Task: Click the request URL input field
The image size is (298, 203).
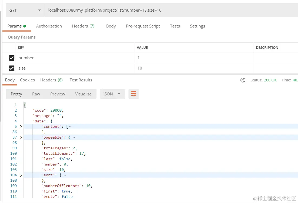Action: click(171, 10)
